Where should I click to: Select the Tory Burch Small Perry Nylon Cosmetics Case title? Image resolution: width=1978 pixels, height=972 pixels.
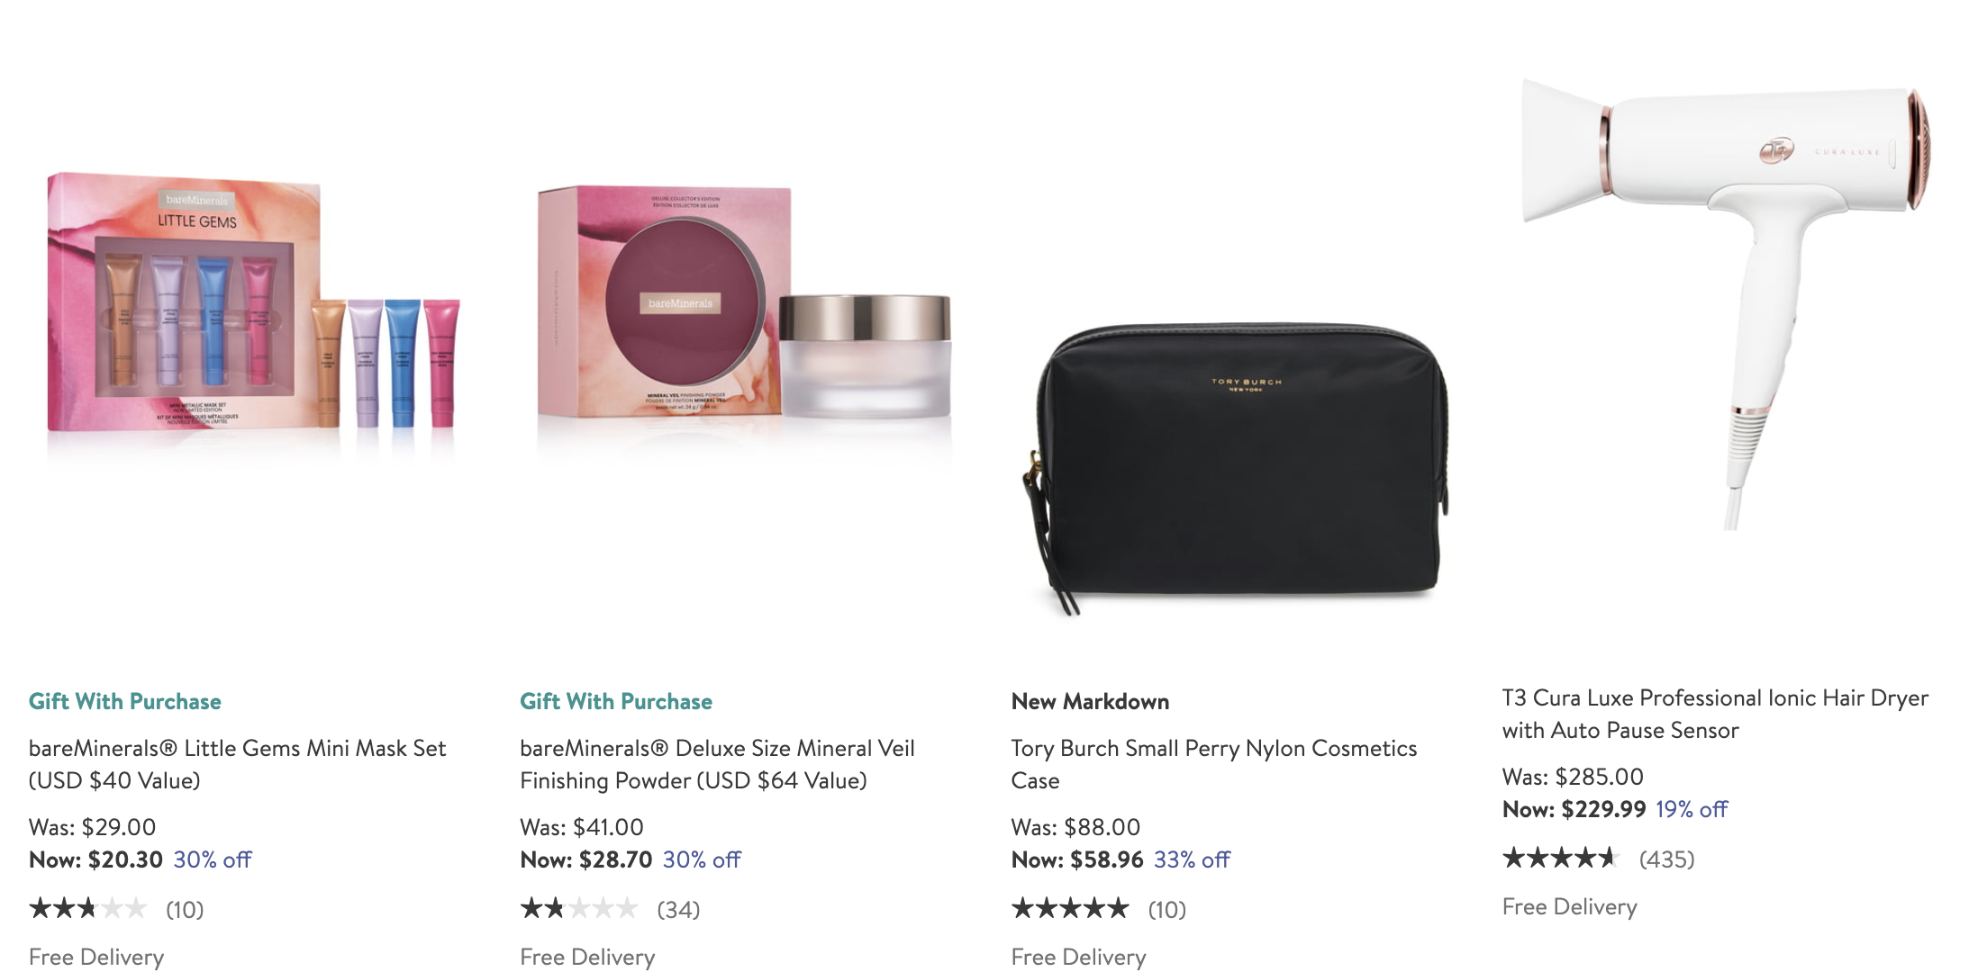tap(1214, 764)
